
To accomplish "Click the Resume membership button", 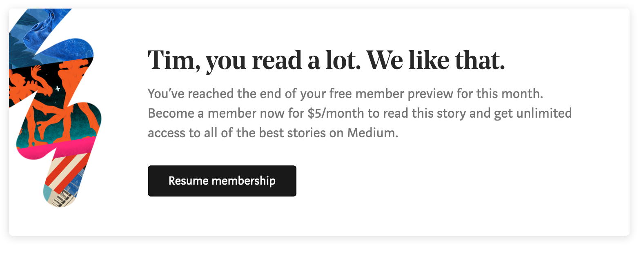I will coord(222,181).
